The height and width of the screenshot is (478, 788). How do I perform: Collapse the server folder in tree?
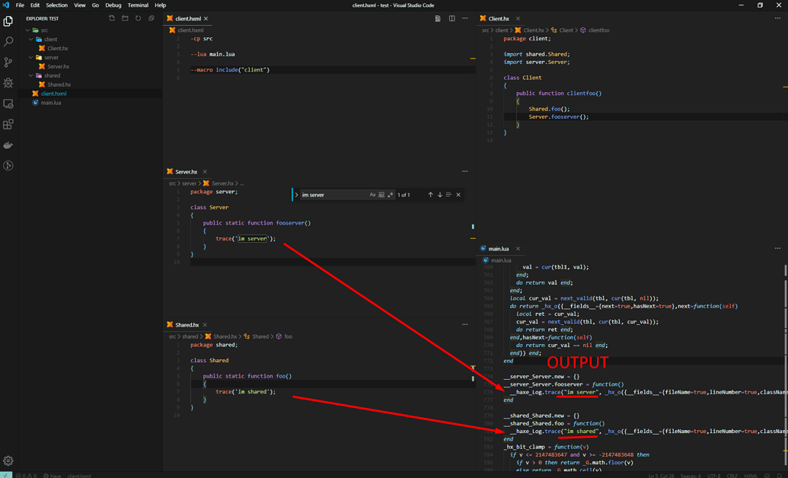click(31, 57)
